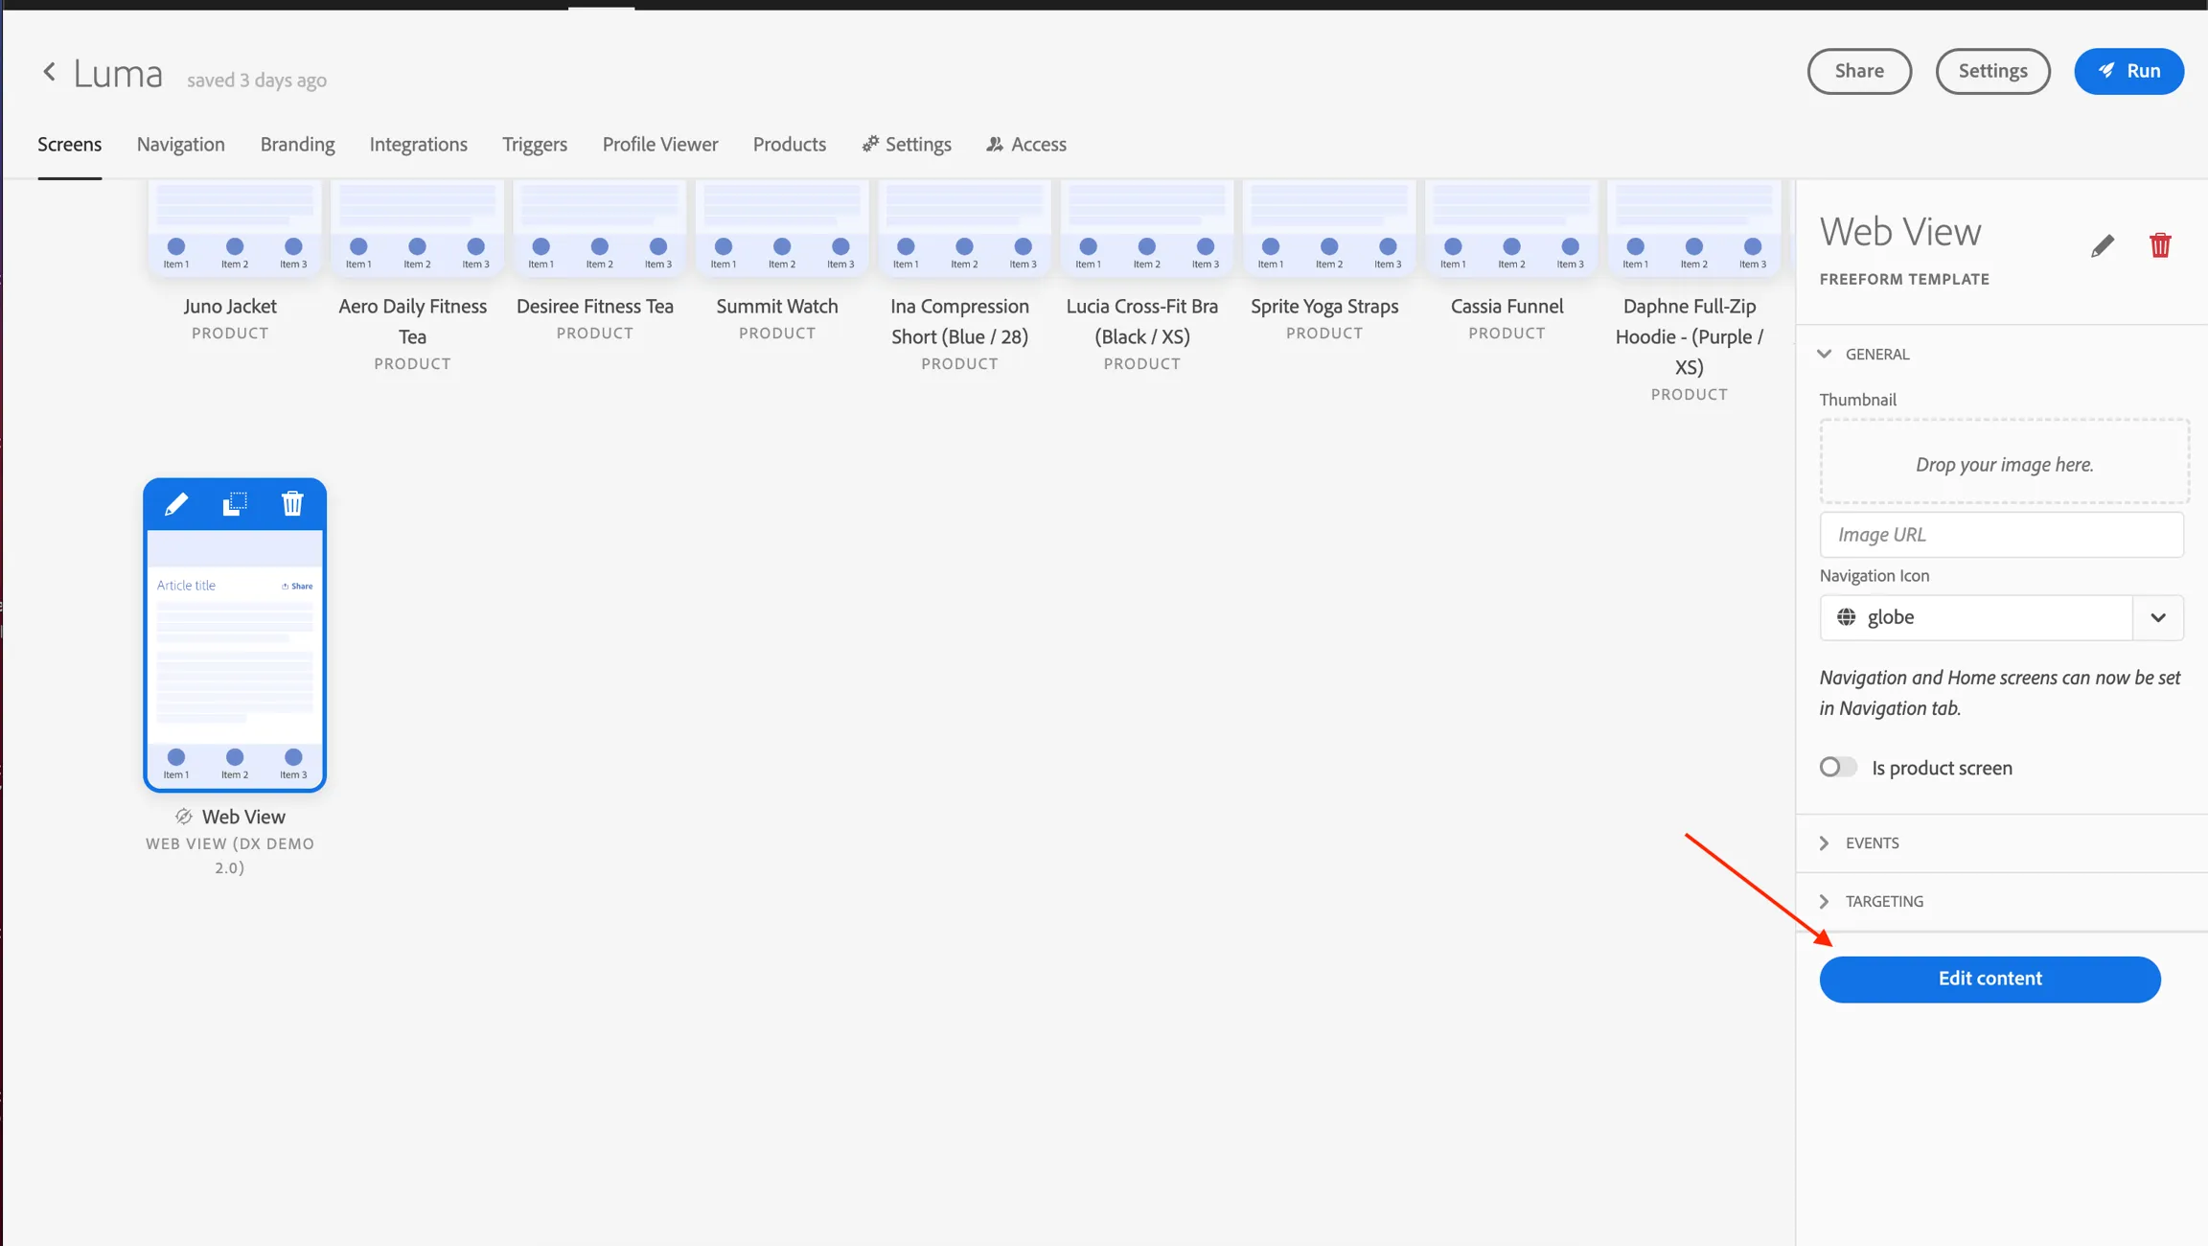Image resolution: width=2208 pixels, height=1246 pixels.
Task: Collapse the GENERAL section
Action: coord(1824,354)
